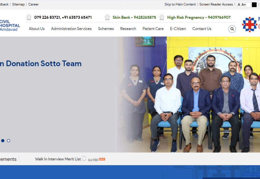Increase text size with the A+ icon

tap(244, 4)
